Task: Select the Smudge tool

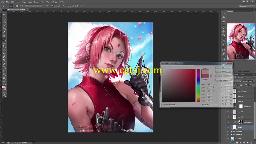Action: (x=4, y=57)
